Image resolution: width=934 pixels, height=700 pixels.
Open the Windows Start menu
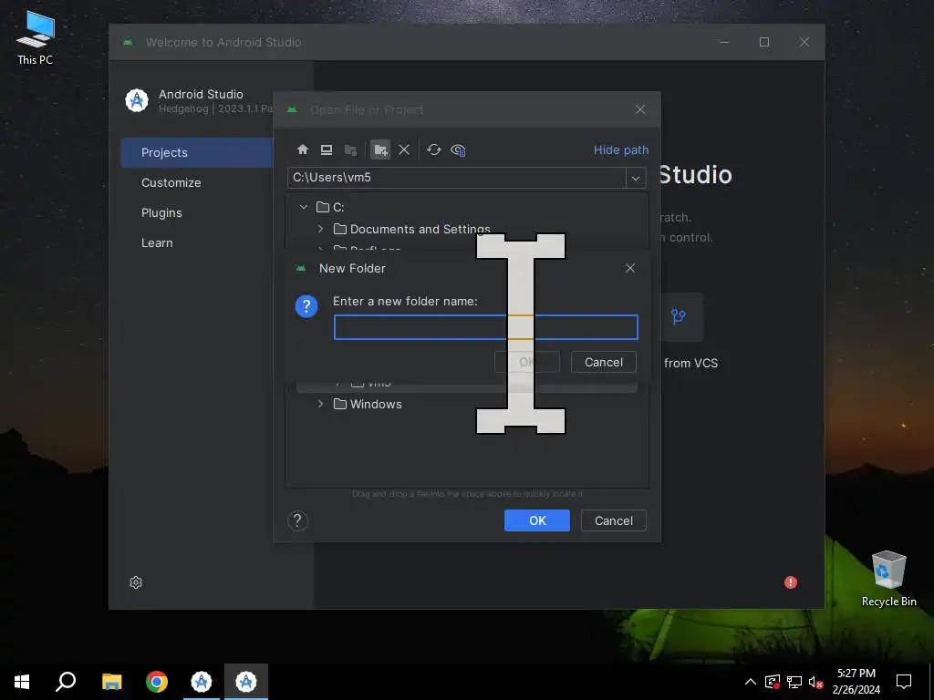[x=22, y=682]
